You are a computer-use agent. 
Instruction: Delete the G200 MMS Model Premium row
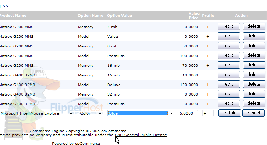(254, 55)
